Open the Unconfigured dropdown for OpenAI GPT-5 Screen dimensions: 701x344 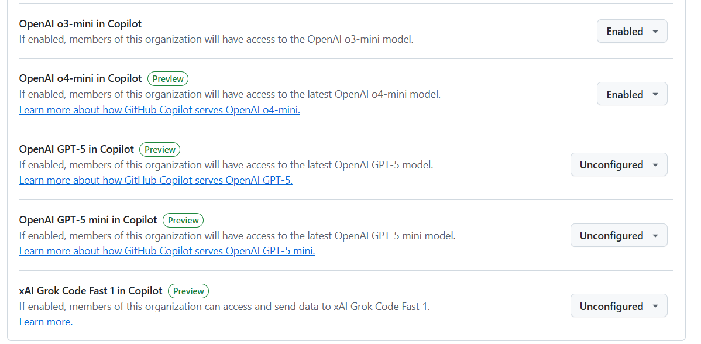coord(618,164)
